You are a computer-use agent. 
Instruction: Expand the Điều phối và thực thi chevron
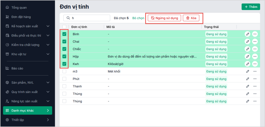tap(48, 36)
